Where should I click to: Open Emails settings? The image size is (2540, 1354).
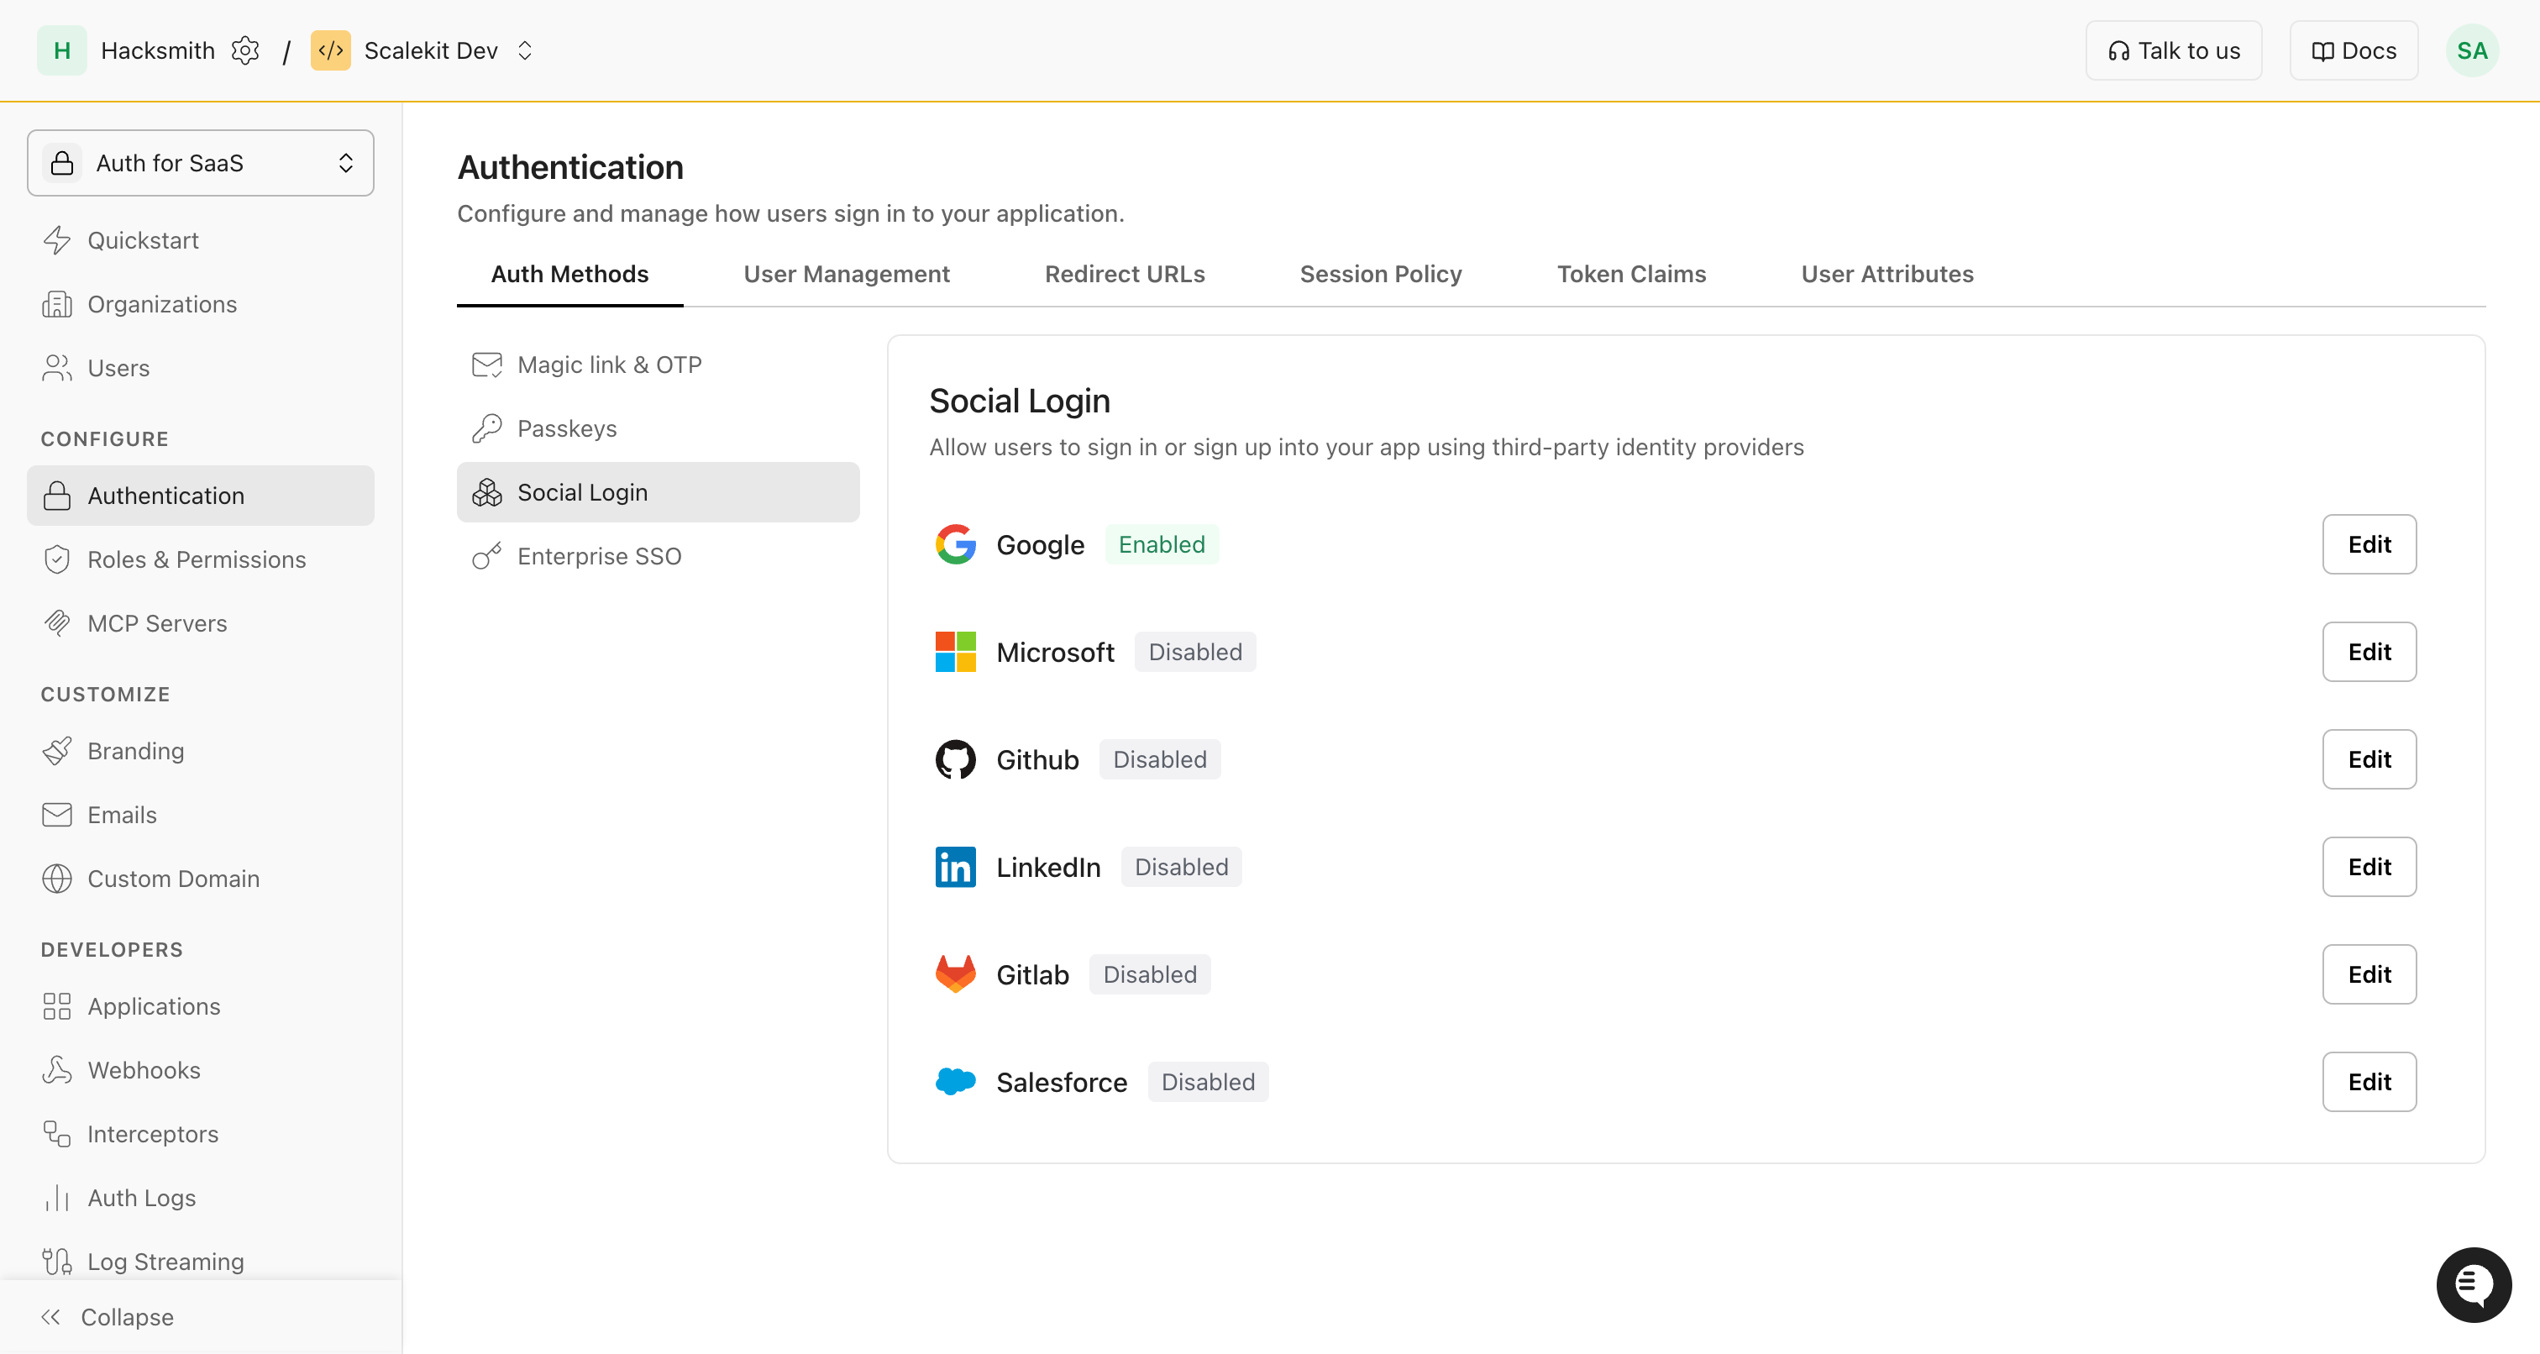(200, 815)
